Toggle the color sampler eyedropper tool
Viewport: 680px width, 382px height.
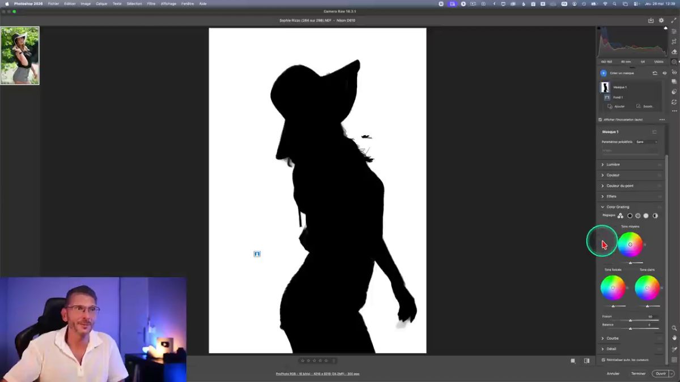[674, 349]
